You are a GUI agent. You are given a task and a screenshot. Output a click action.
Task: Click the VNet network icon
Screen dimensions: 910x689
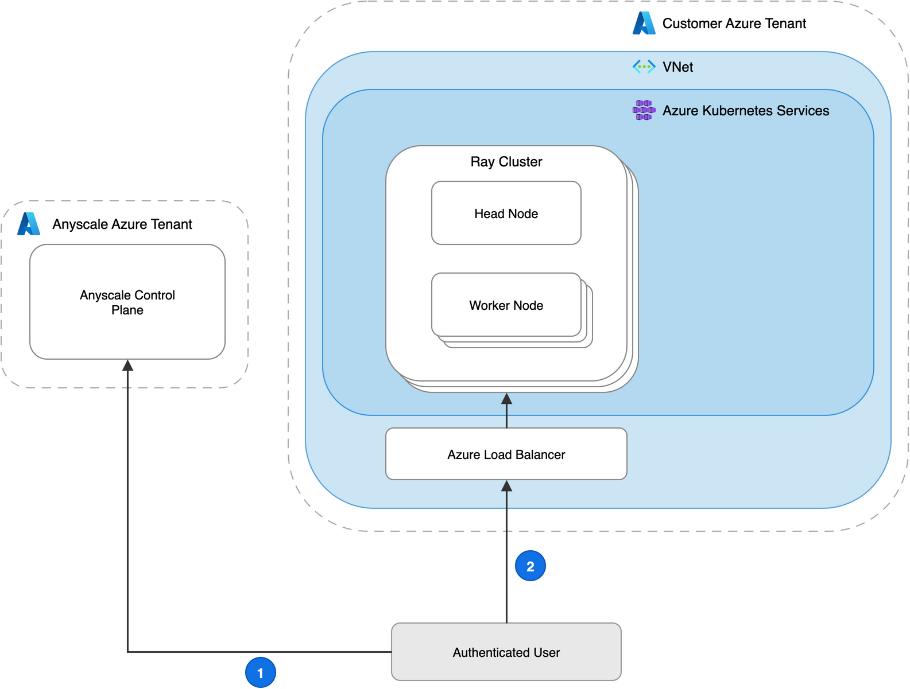[644, 67]
